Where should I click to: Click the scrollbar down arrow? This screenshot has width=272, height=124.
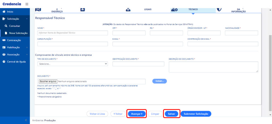point(270,115)
